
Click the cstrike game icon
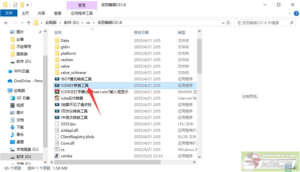(x=57, y=156)
